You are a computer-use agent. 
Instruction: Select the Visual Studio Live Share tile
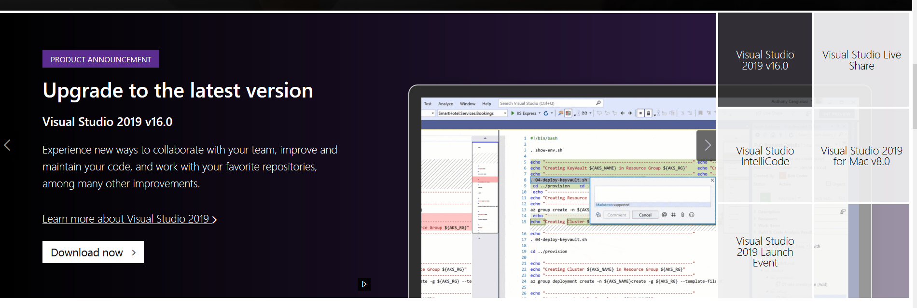coord(861,60)
